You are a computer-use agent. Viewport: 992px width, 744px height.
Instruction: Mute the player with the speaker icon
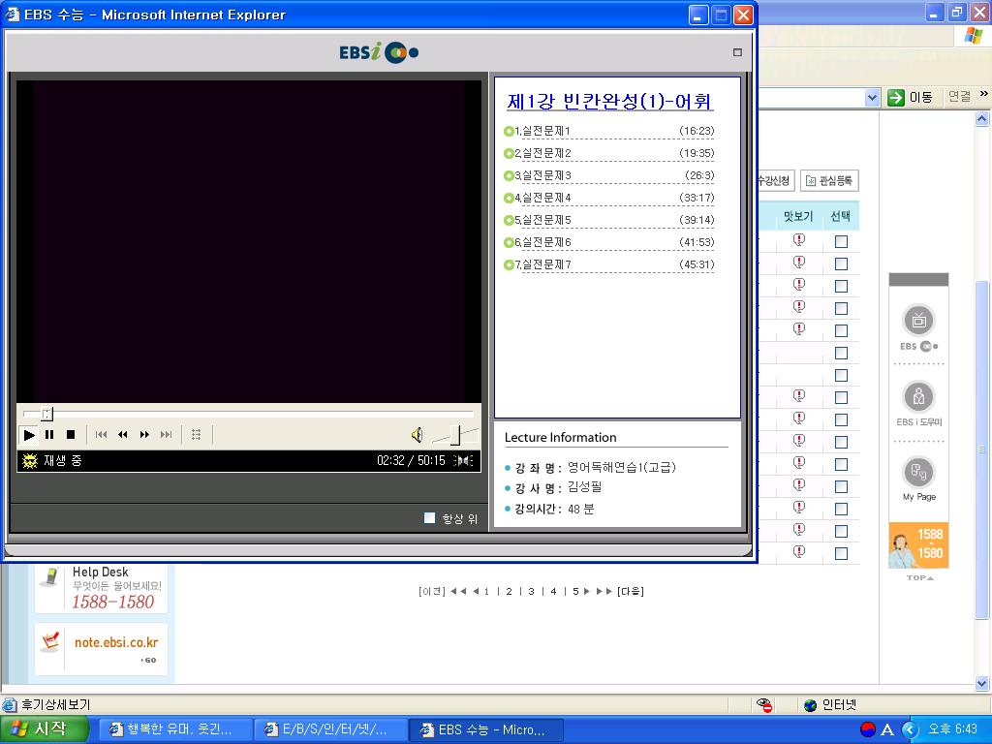[417, 435]
